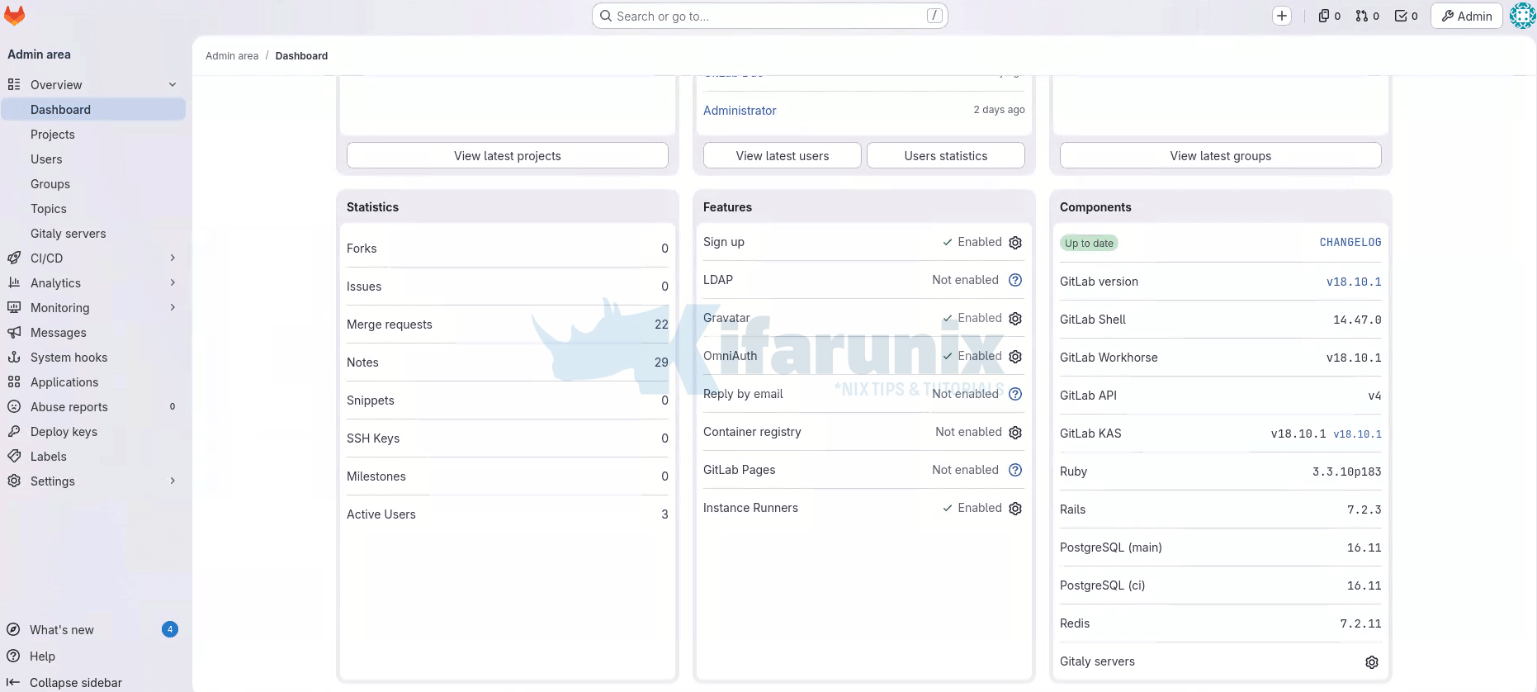Click the Labels tag icon
1537x692 pixels.
[14, 456]
